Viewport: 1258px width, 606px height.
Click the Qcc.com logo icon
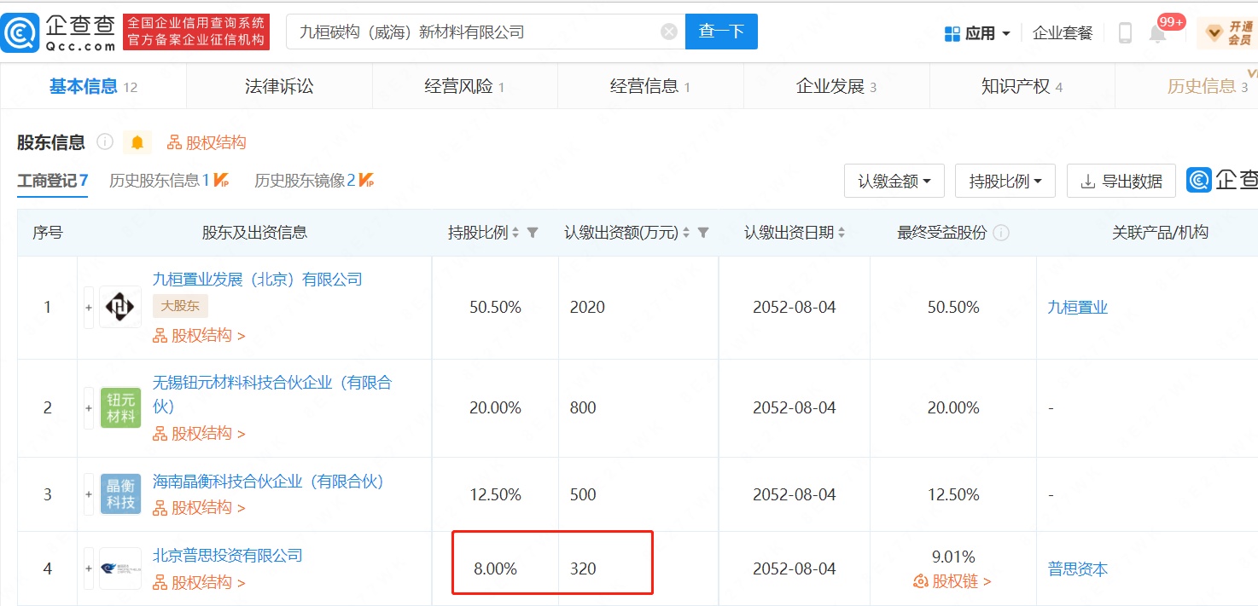[20, 32]
